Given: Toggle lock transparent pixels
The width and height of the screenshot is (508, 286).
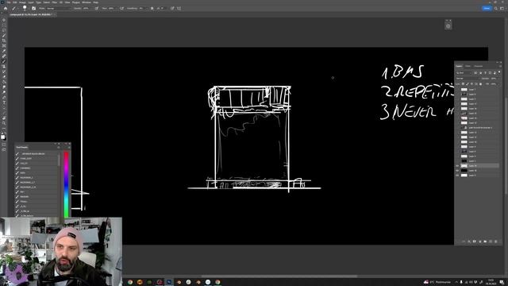Looking at the screenshot, I should tap(463, 84).
